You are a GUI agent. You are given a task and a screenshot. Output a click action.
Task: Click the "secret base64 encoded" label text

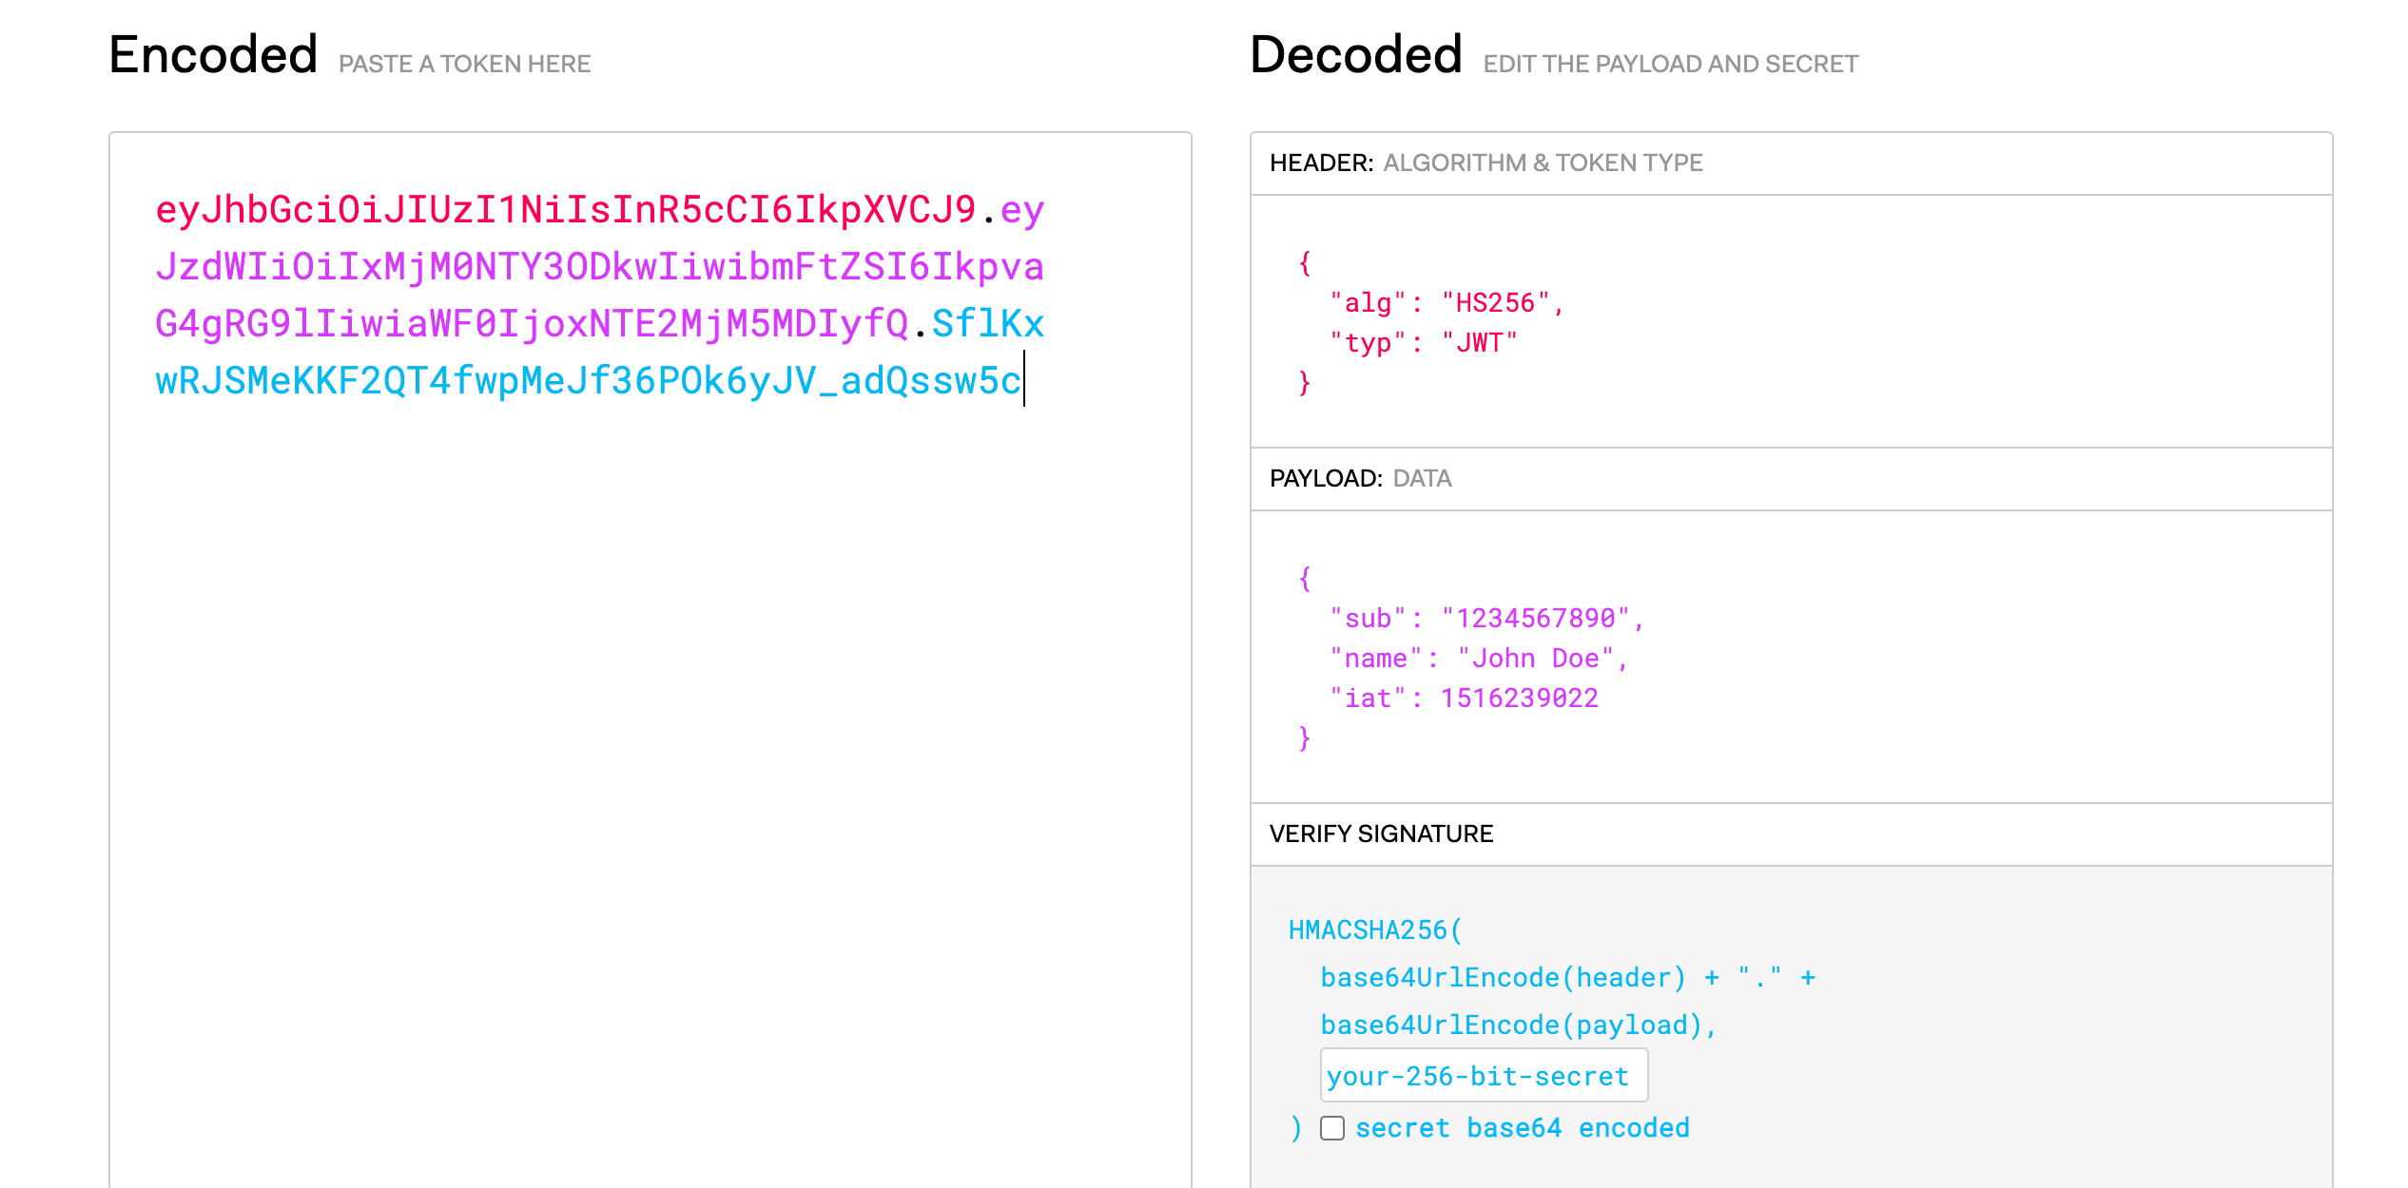[x=1522, y=1128]
